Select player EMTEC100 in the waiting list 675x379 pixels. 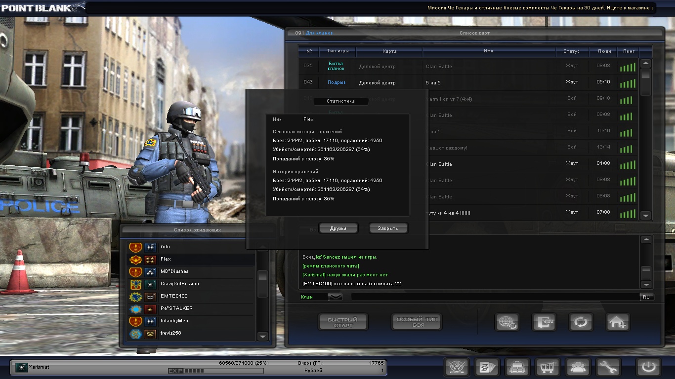[174, 296]
